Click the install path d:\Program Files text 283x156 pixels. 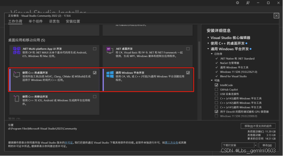coord(42,128)
